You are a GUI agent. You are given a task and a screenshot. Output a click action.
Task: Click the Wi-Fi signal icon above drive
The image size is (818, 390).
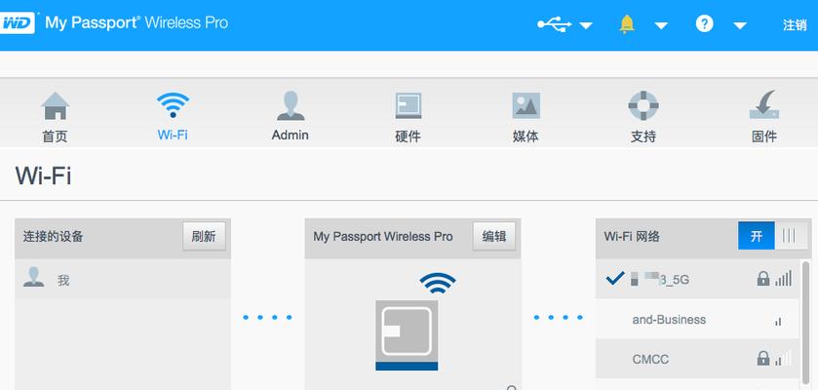point(437,284)
